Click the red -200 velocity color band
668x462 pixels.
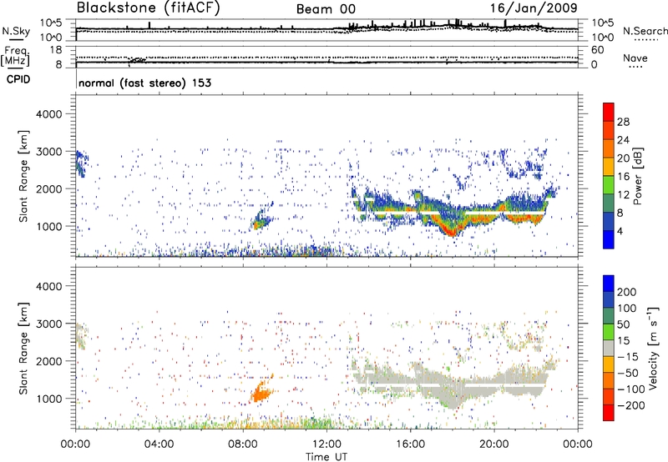[x=609, y=413]
